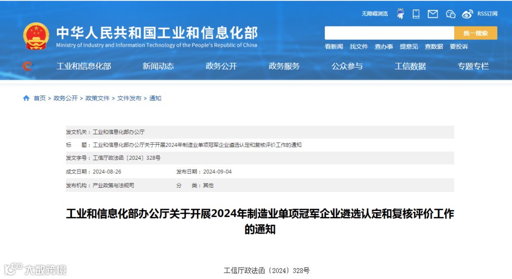Screen dimensions: 512x279
Task: Select 提意见 quick link
Action: (409, 46)
